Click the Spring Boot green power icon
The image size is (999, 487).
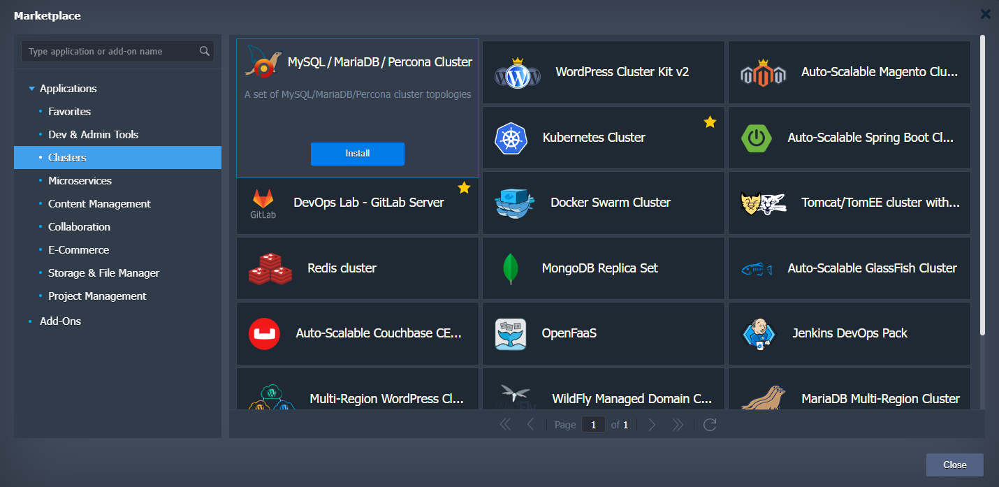(757, 138)
